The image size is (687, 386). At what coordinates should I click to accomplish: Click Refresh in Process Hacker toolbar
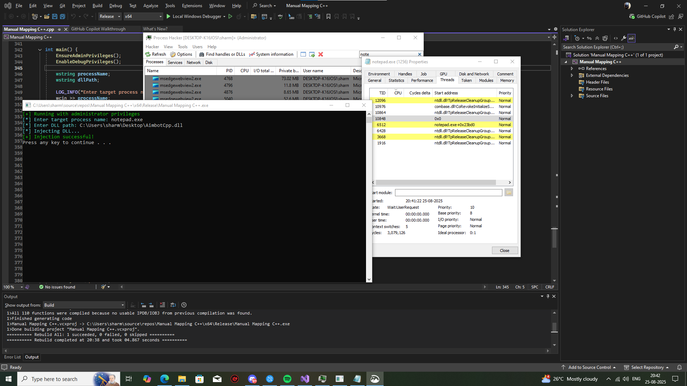156,54
